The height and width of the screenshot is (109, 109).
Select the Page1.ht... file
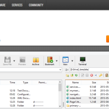(x=75, y=102)
